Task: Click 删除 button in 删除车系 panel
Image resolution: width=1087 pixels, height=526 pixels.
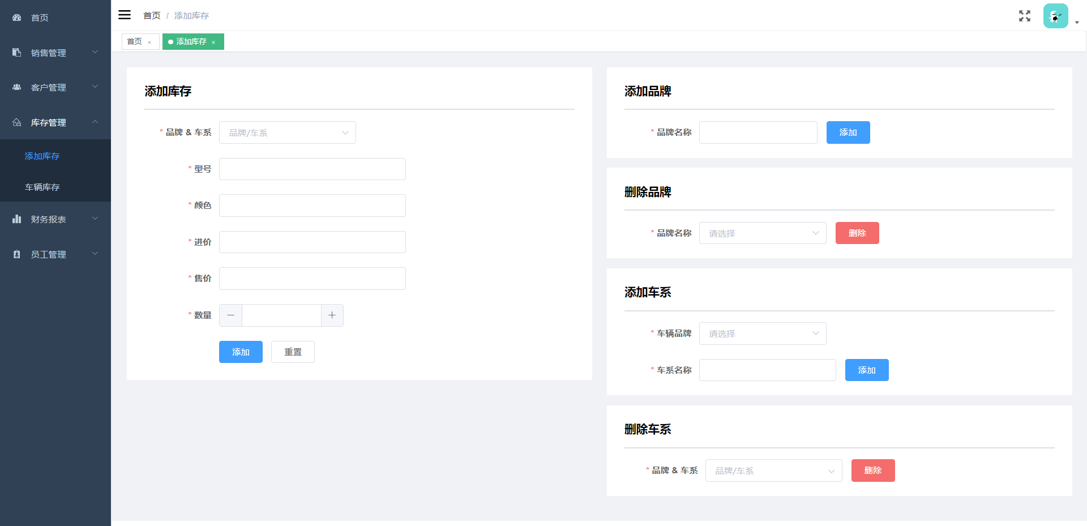Action: coord(873,471)
